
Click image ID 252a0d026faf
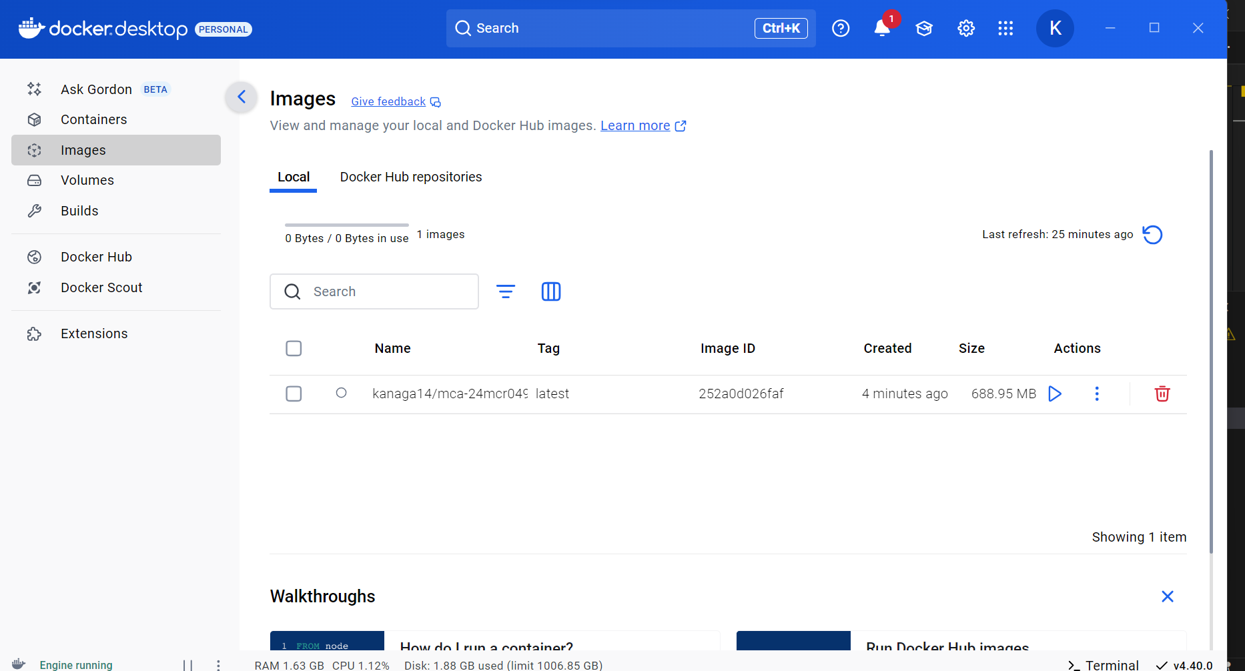[741, 394]
